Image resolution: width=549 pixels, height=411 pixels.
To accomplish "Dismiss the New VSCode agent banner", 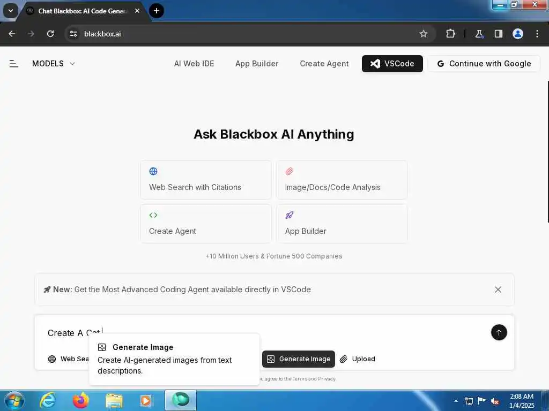I will pos(498,290).
